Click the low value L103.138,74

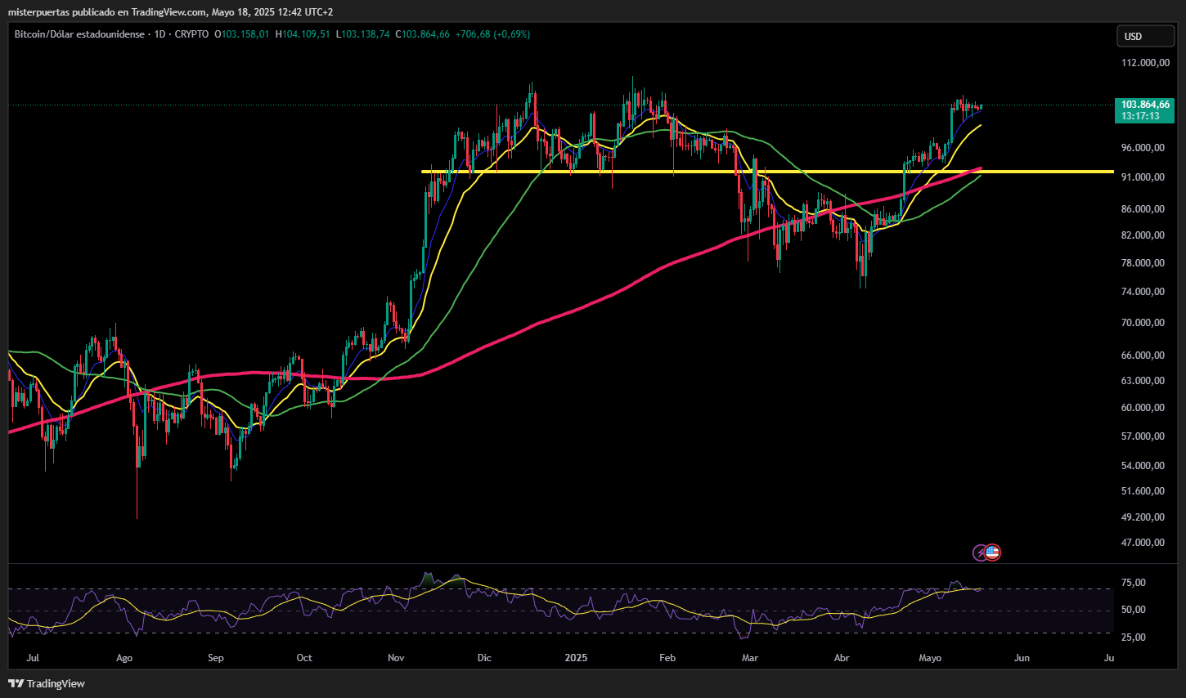pyautogui.click(x=363, y=34)
